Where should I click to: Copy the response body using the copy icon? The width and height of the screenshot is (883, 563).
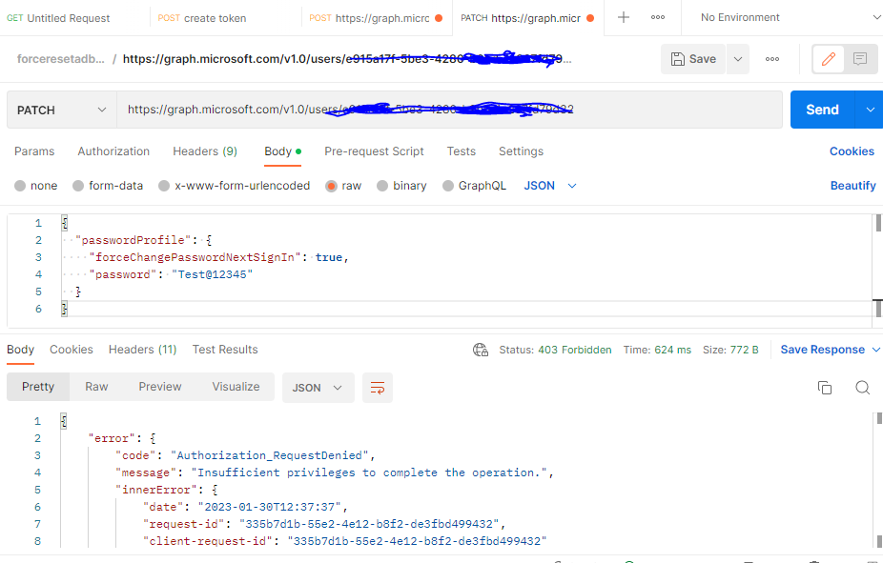826,388
